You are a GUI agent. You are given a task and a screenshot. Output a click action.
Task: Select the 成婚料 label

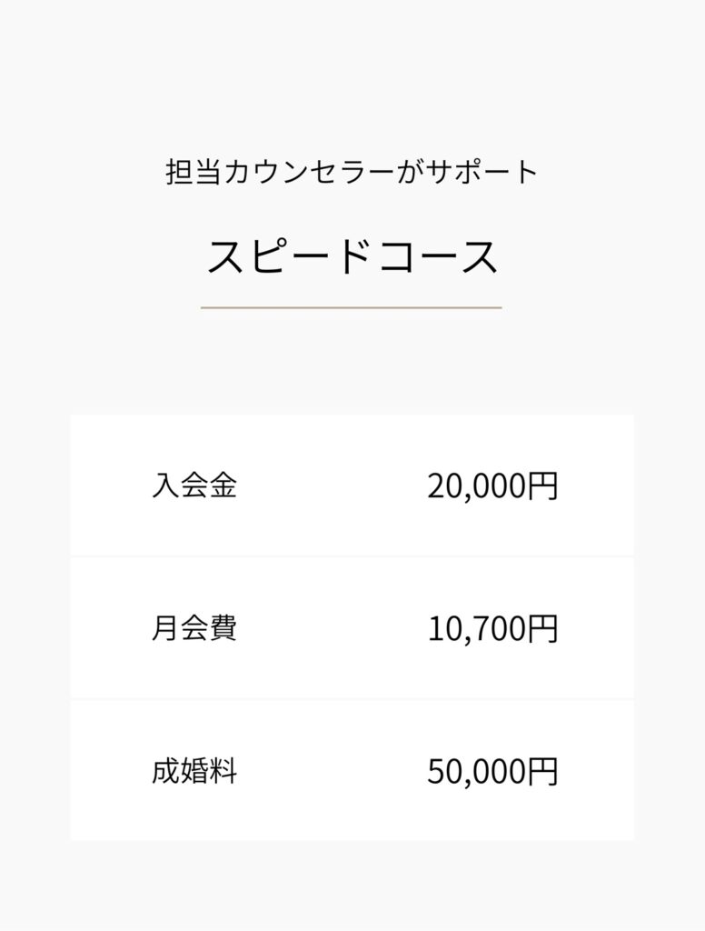(x=194, y=772)
